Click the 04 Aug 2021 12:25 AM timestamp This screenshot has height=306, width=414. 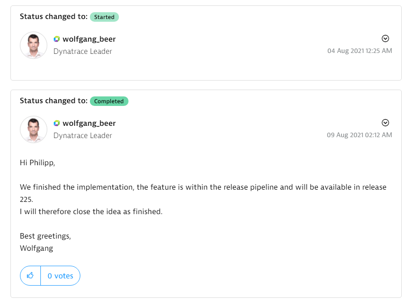(x=360, y=51)
